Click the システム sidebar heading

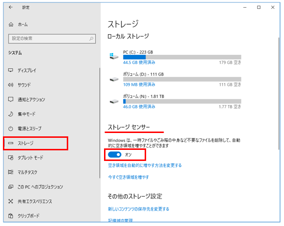[15, 53]
